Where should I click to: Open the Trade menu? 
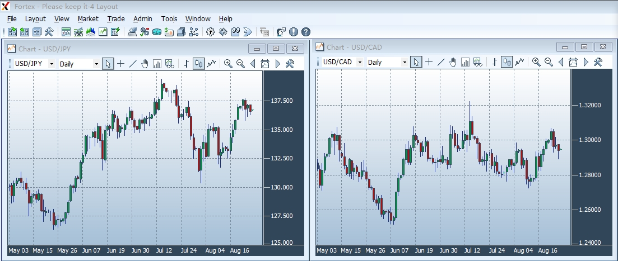[116, 19]
